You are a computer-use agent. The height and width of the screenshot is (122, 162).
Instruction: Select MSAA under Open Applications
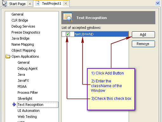(x=22, y=87)
